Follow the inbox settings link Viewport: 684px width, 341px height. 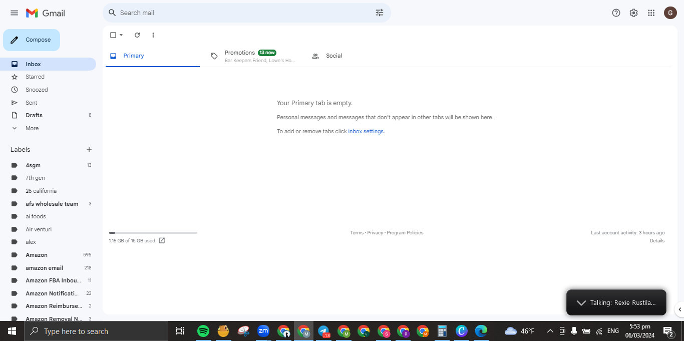click(366, 131)
